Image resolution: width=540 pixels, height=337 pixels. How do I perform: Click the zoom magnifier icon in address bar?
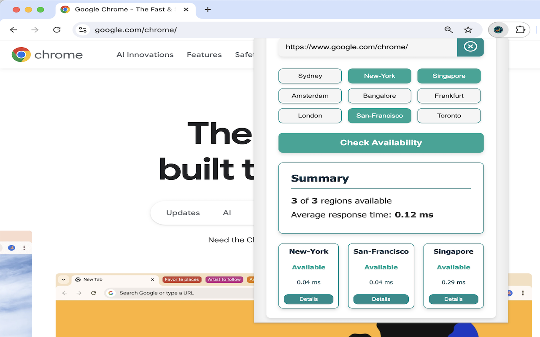[x=448, y=30]
